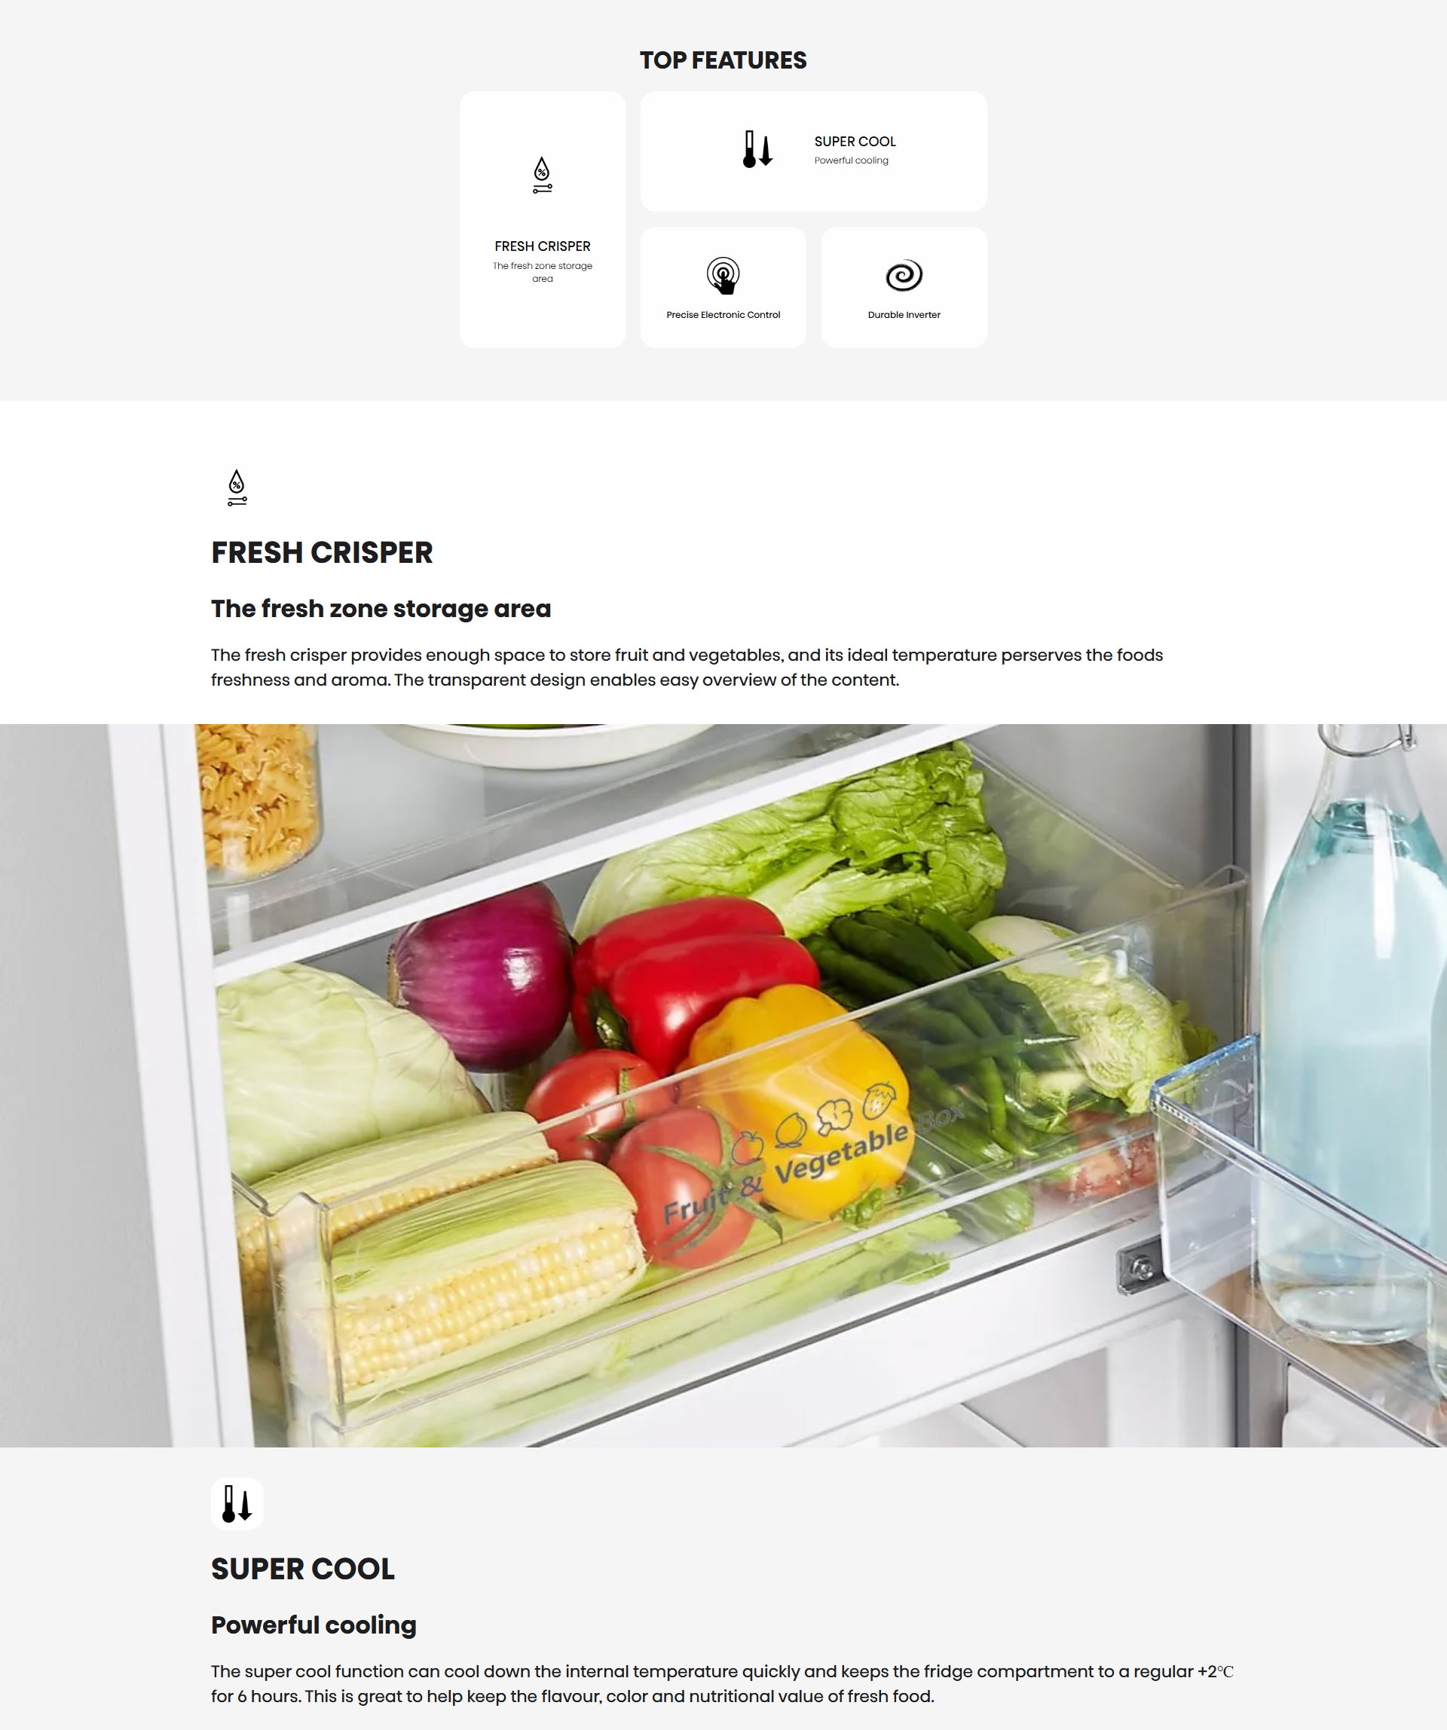Open the SUPER COOL feature card title
Image resolution: width=1447 pixels, height=1730 pixels.
tap(855, 142)
